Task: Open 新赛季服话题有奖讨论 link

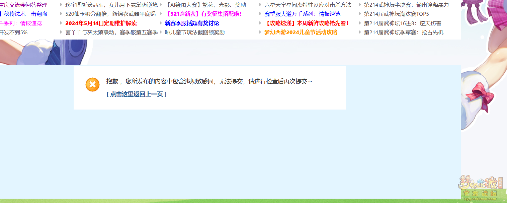Action: click(x=192, y=23)
